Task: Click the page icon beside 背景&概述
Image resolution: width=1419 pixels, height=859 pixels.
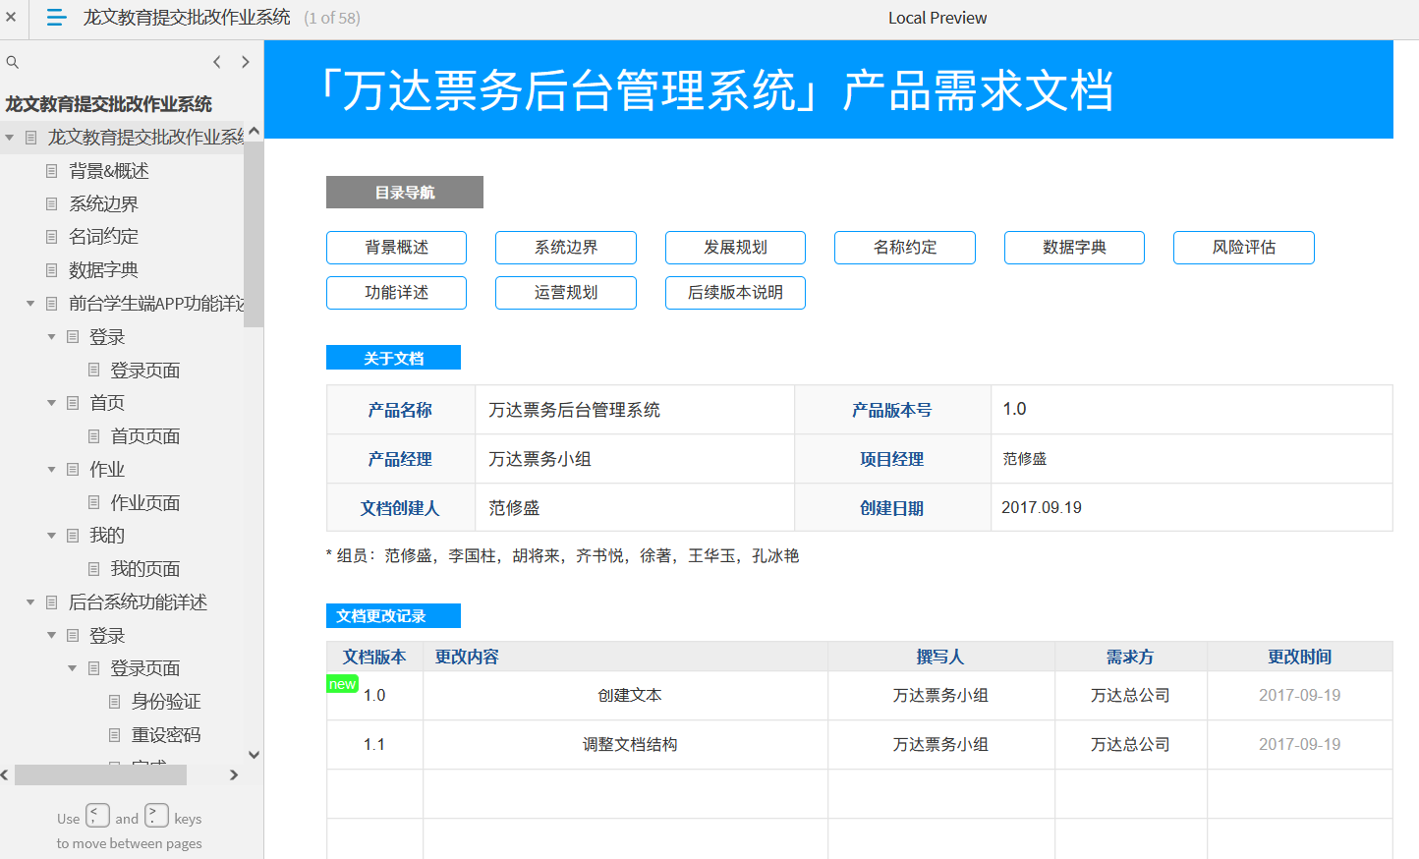Action: (52, 171)
